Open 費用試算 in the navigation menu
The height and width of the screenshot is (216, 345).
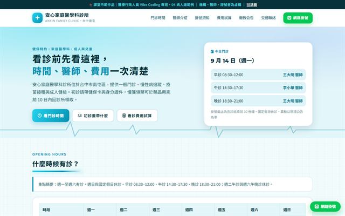coord(224,18)
